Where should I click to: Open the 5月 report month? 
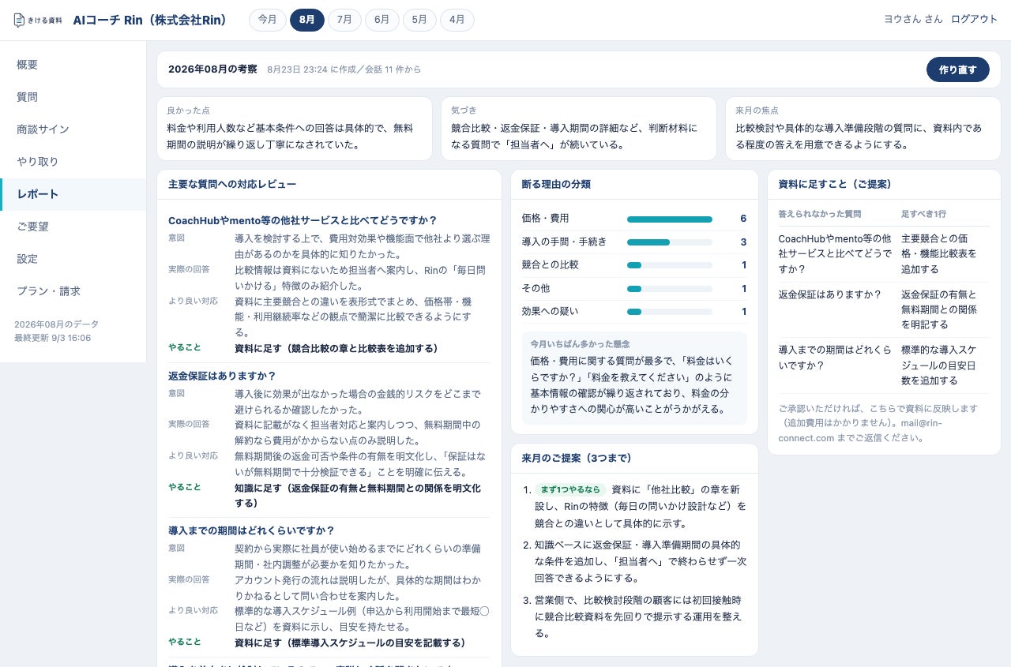tap(419, 20)
